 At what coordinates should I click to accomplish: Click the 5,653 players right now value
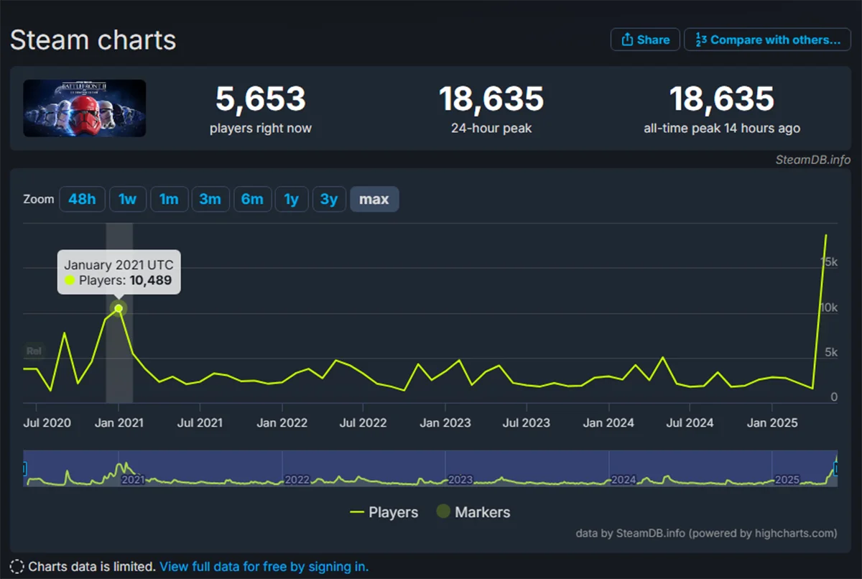[x=261, y=99]
